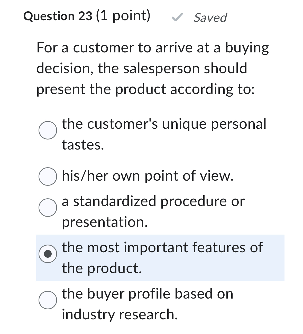The image size is (303, 334).
Task: Select radio button for his/her own point of view
Action: coord(48,176)
